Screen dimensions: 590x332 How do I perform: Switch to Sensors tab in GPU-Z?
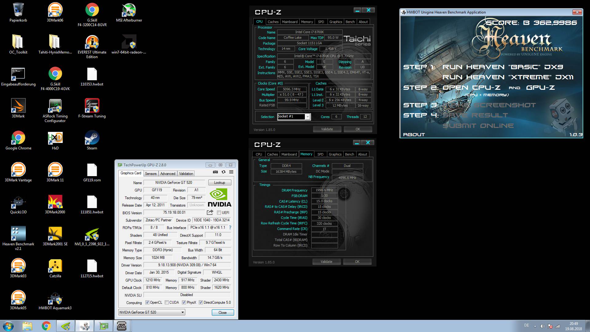click(151, 174)
